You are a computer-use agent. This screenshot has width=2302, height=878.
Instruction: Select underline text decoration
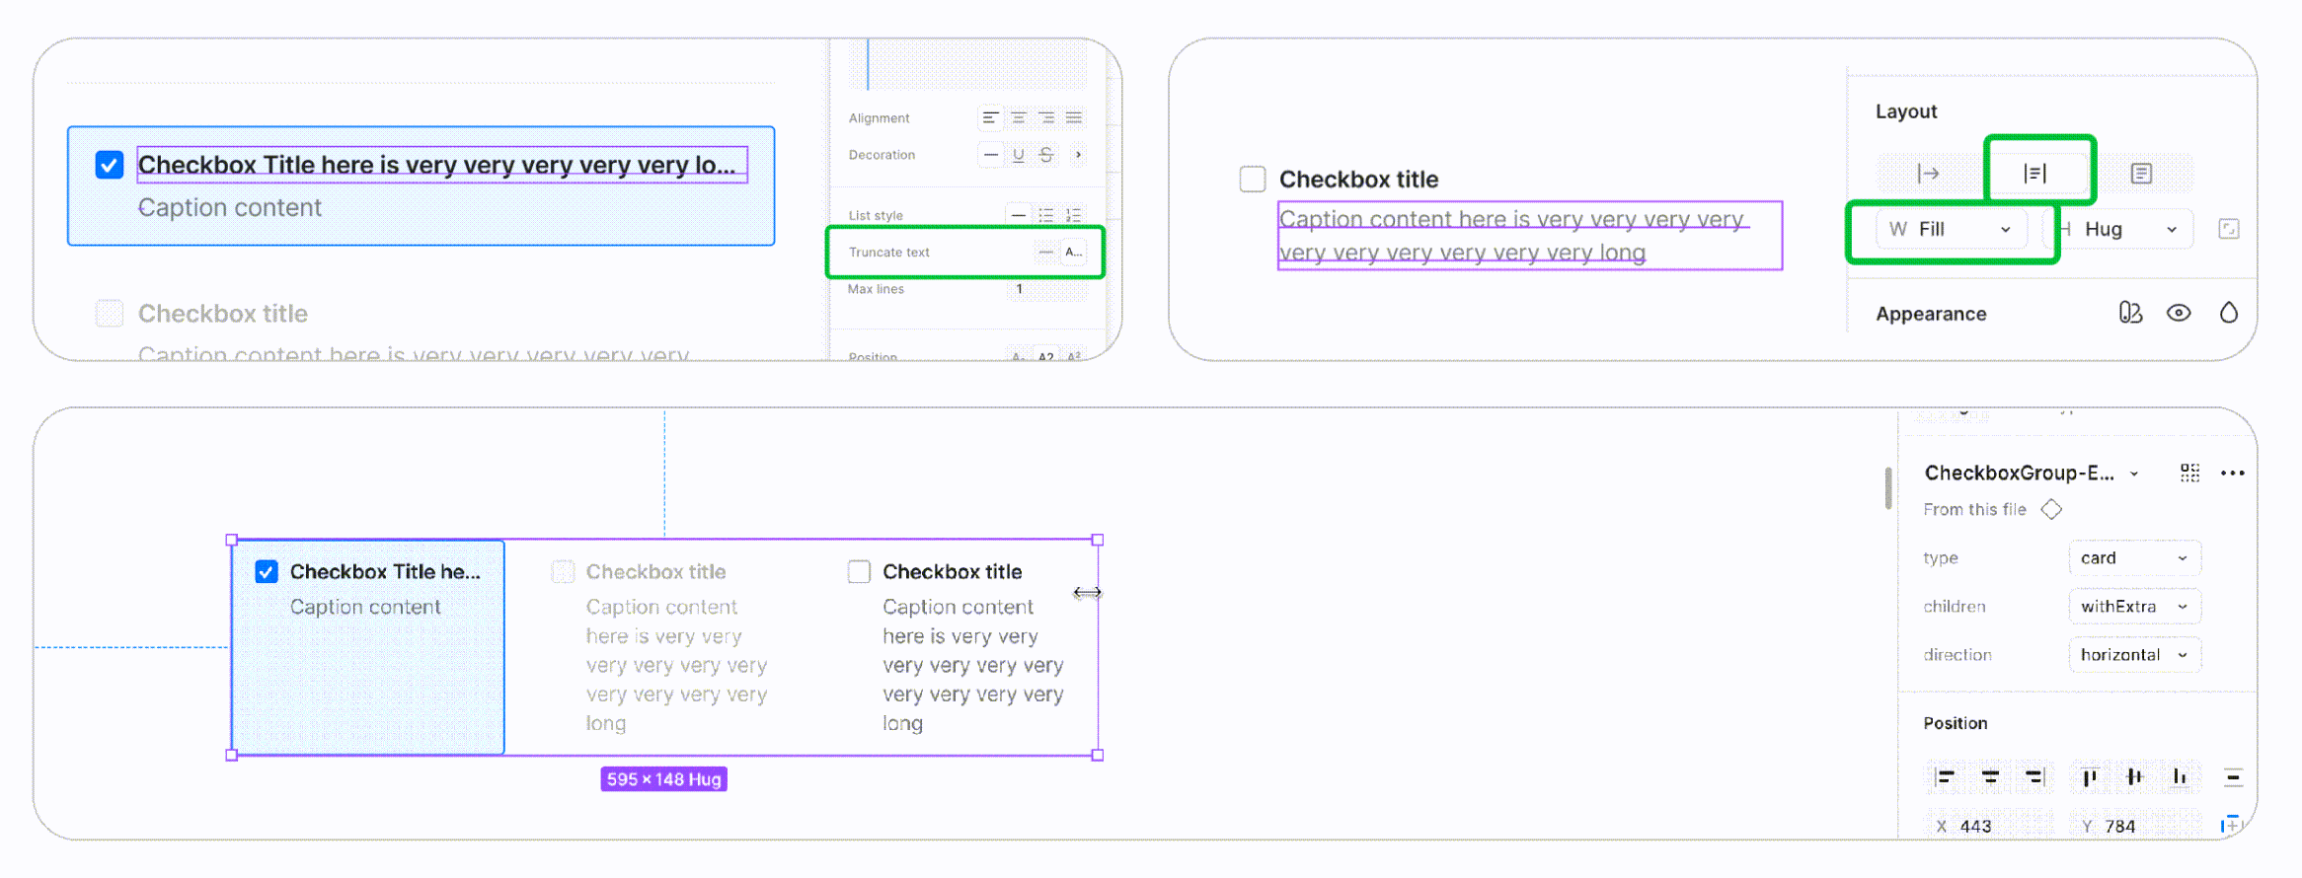[x=1018, y=155]
